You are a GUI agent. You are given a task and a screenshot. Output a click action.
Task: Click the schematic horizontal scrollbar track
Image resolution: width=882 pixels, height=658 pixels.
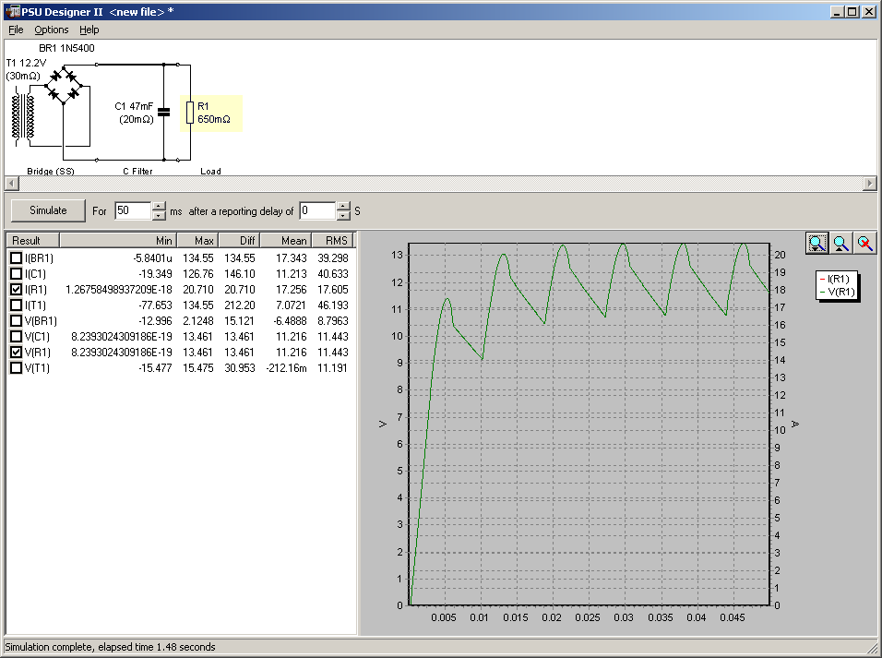pyautogui.click(x=440, y=183)
